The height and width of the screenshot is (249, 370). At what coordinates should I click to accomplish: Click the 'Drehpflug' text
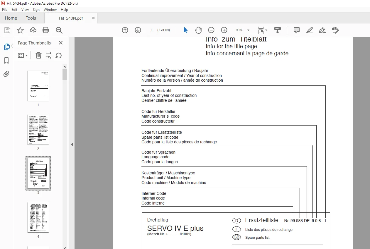(158, 220)
